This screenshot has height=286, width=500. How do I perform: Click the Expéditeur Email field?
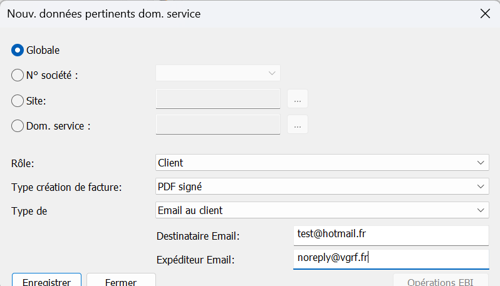click(x=391, y=259)
